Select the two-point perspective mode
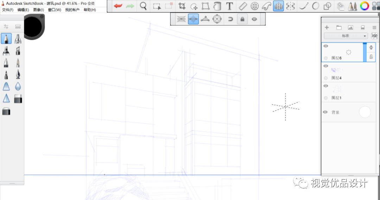Viewport: 380px width, 200px height. click(194, 19)
